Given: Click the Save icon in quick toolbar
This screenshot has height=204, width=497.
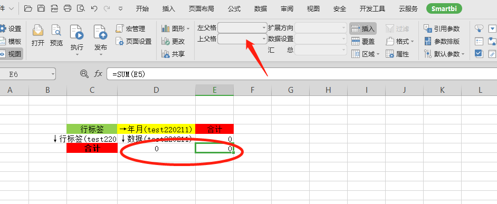Looking at the screenshot, I should tap(41, 8).
